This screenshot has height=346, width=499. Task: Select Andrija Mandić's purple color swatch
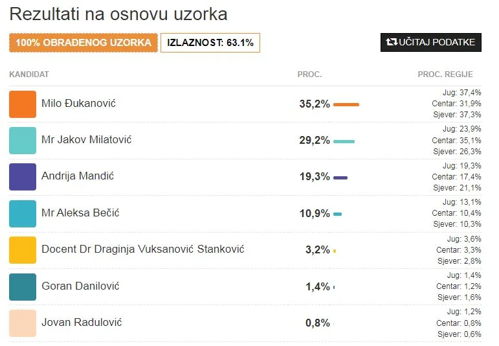(23, 177)
